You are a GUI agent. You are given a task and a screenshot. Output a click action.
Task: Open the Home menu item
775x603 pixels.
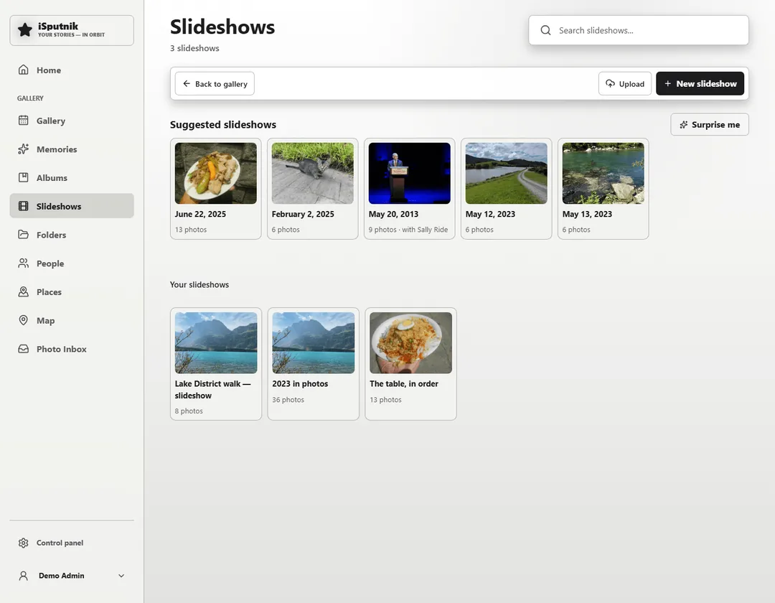pos(72,70)
